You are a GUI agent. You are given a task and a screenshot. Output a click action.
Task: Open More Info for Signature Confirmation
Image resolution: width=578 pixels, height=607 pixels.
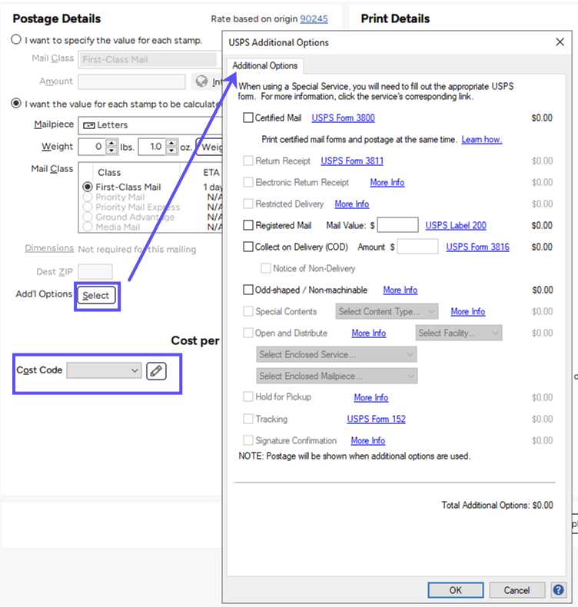click(x=367, y=440)
